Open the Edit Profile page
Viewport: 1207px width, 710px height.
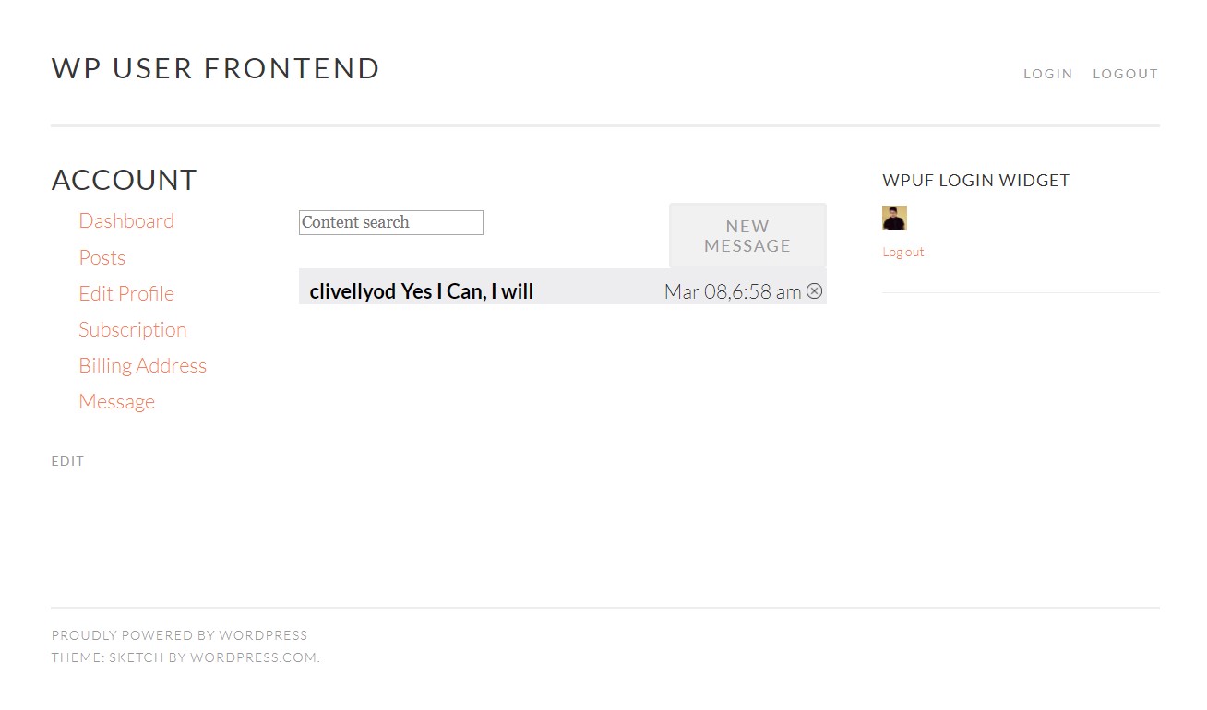click(x=126, y=293)
